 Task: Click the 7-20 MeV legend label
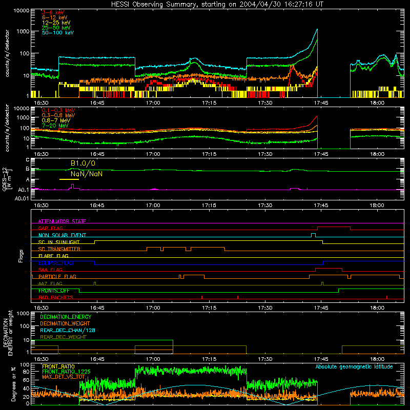tap(55, 126)
